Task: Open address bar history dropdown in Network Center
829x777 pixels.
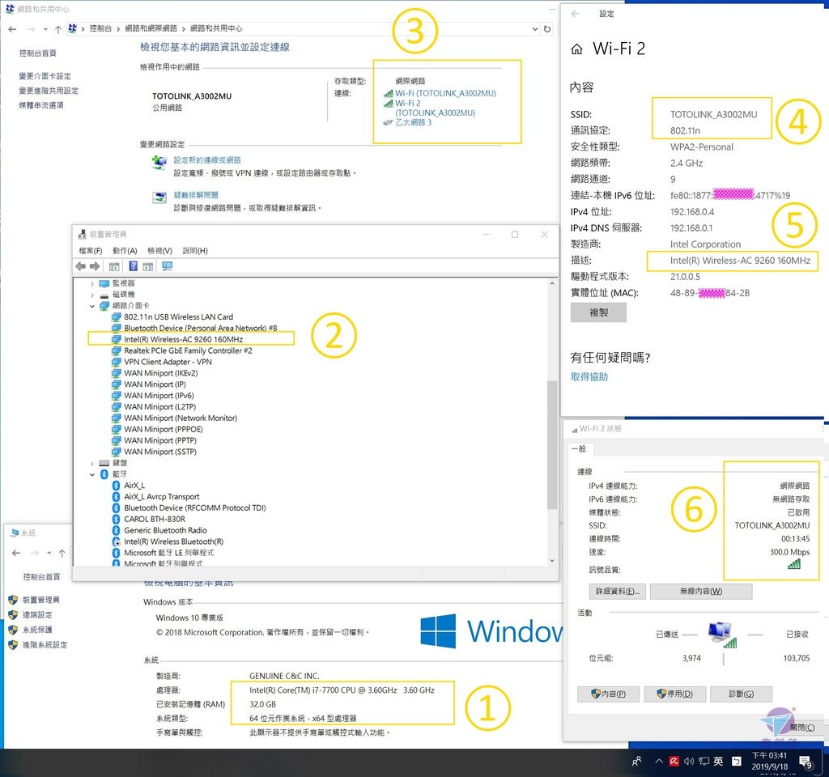Action: coord(535,29)
